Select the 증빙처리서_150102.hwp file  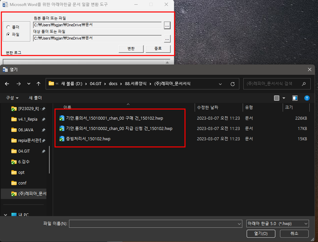pos(88,139)
